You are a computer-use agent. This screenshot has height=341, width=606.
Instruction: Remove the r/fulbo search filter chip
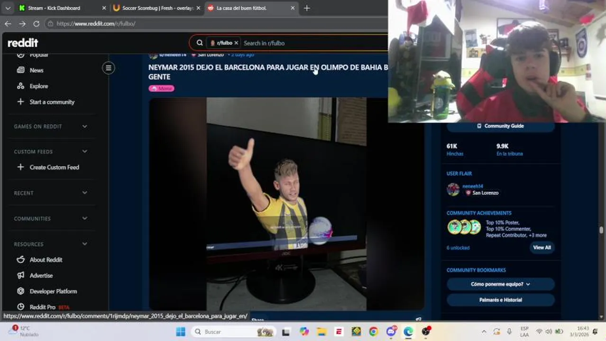[x=236, y=43]
